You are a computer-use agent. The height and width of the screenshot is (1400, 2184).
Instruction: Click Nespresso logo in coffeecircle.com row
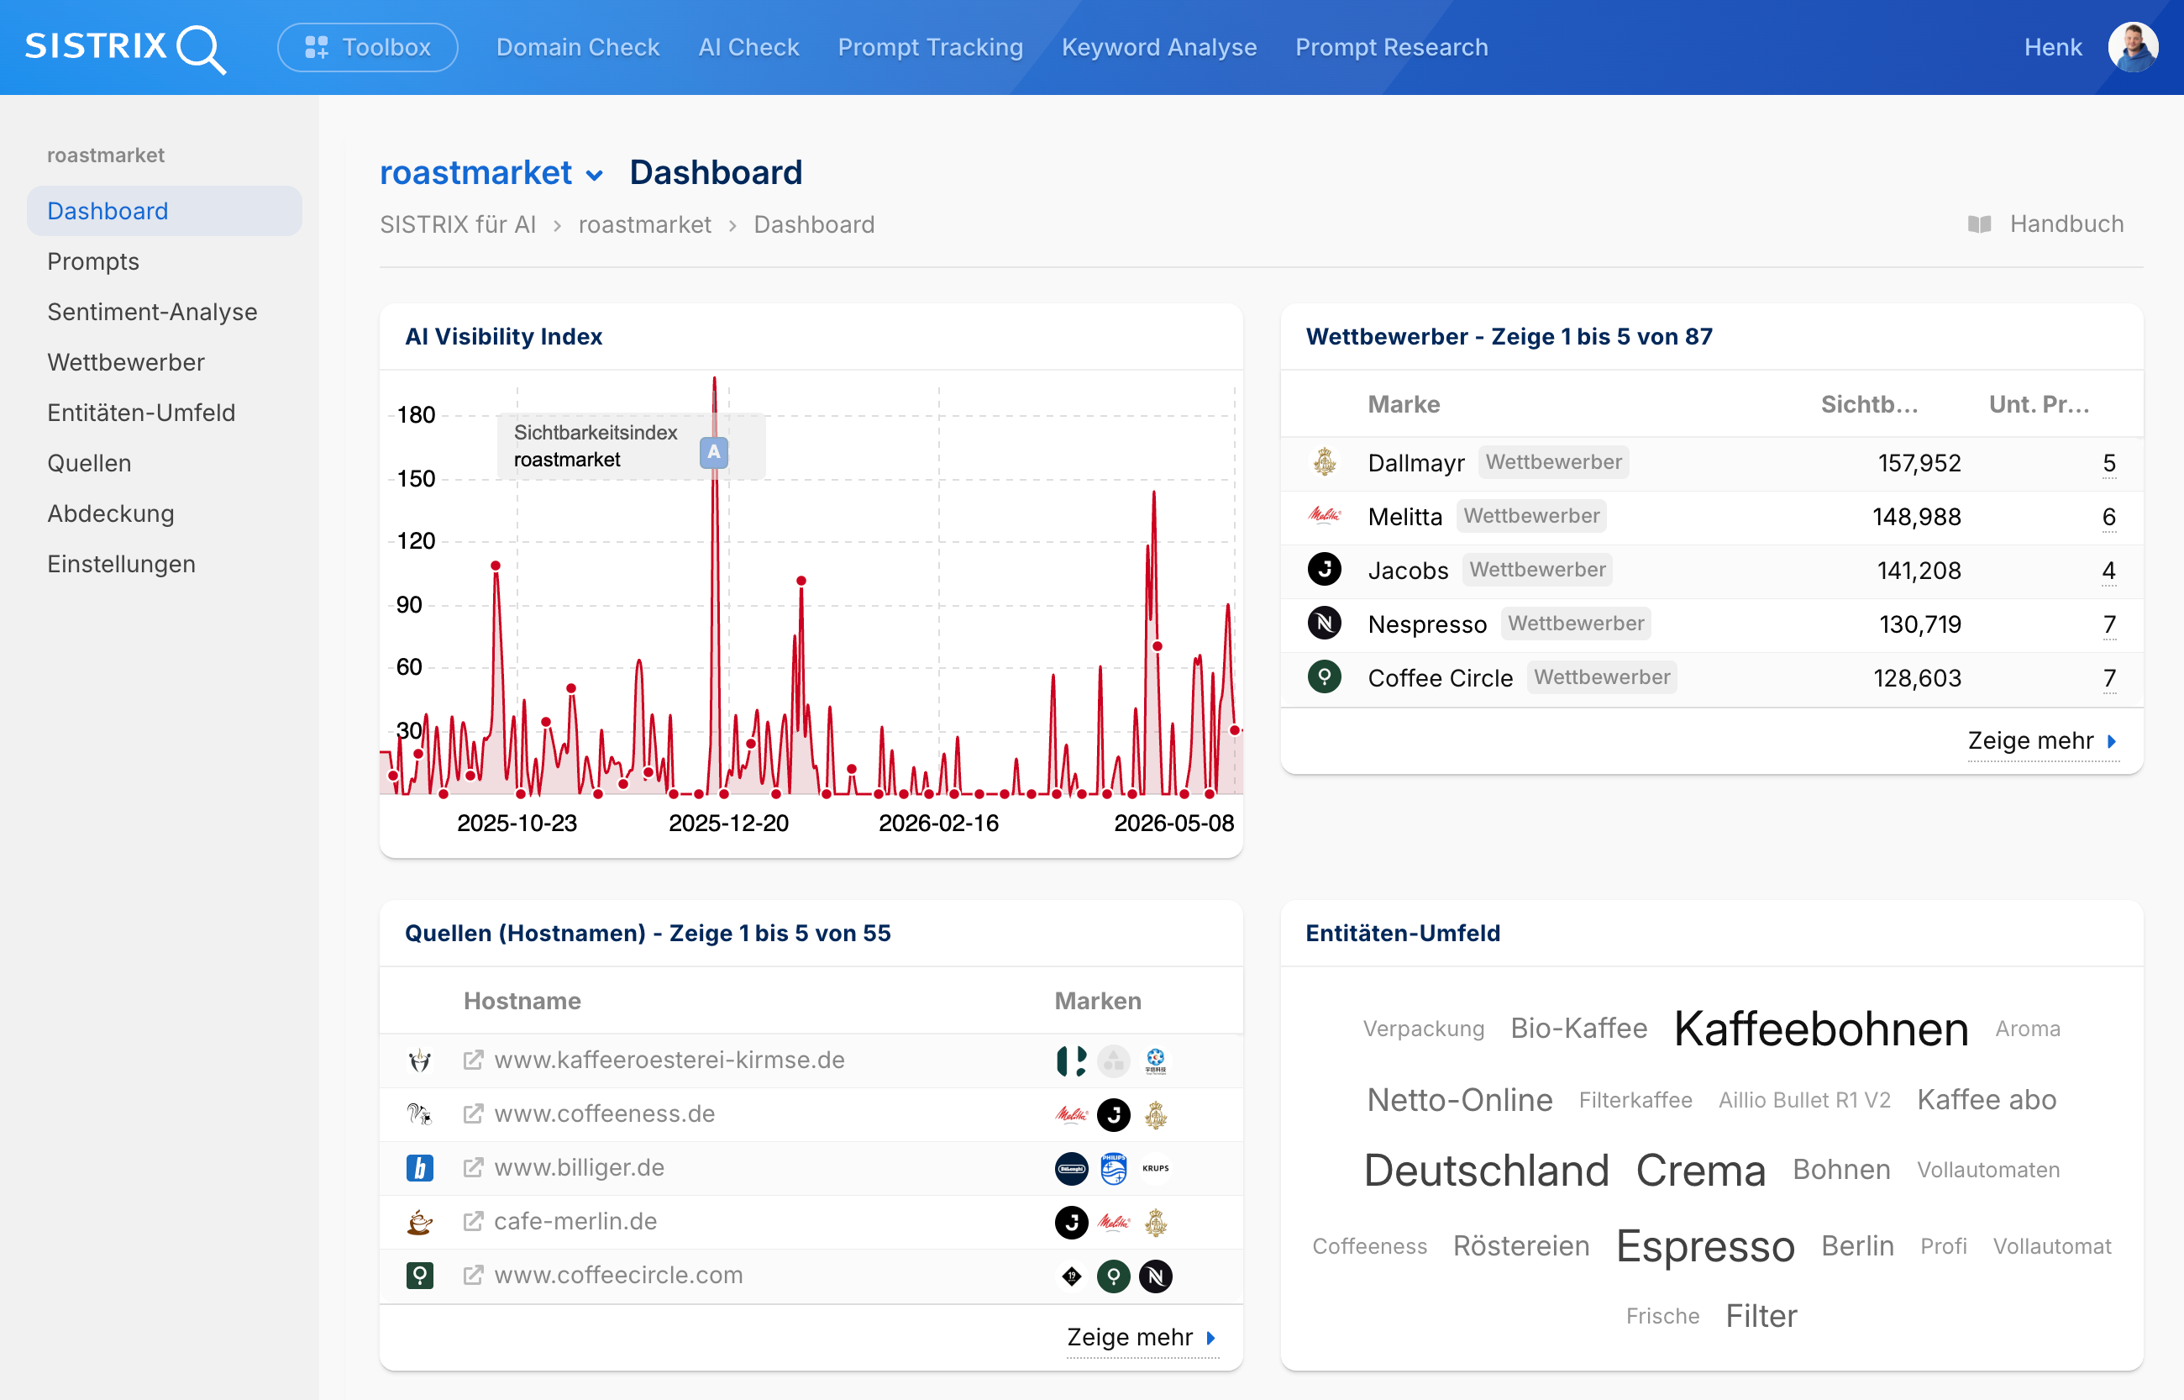click(x=1156, y=1276)
